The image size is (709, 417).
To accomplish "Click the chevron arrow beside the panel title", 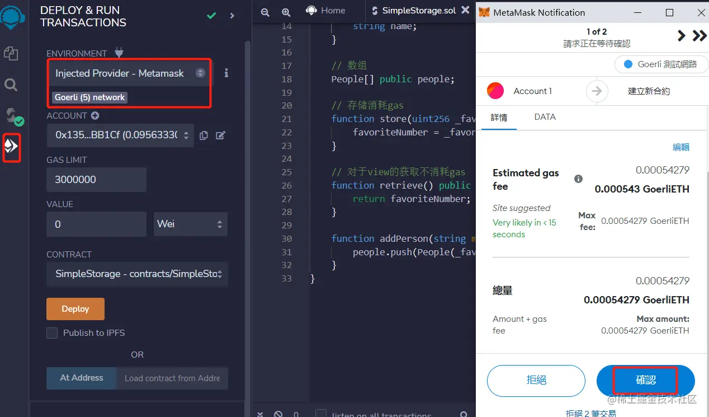I will (233, 16).
